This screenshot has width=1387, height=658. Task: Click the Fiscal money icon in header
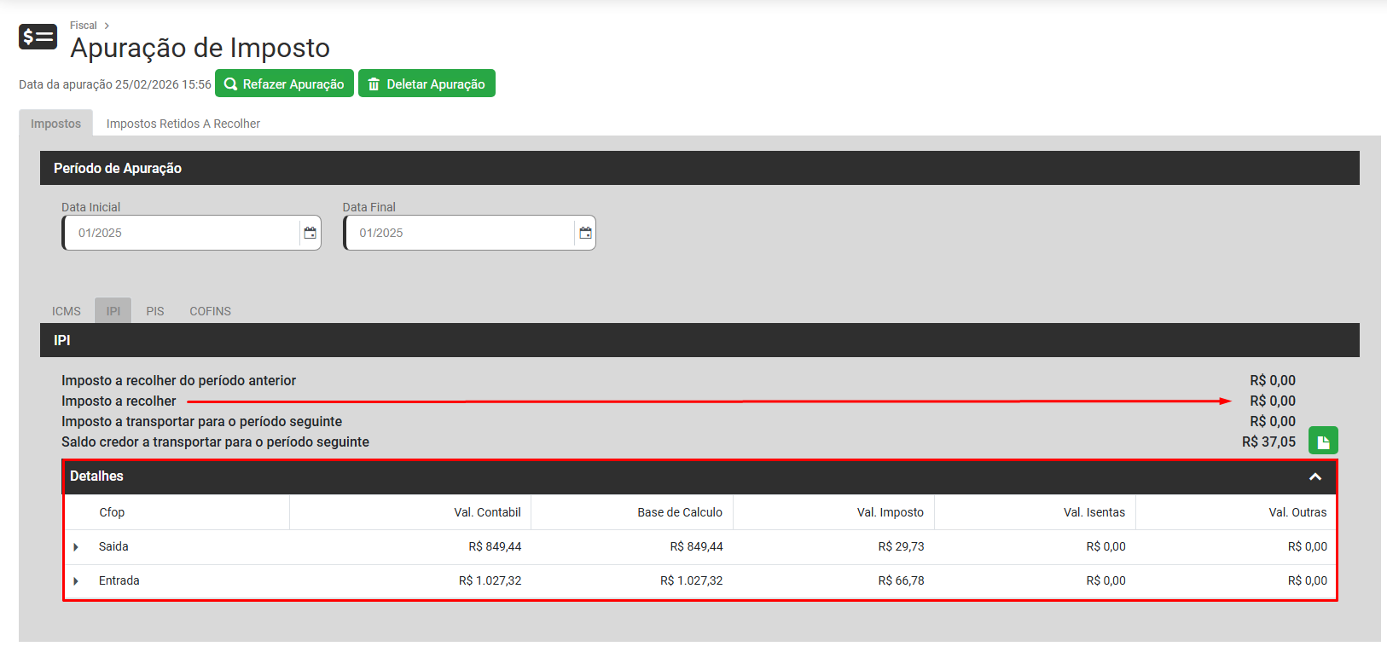click(x=38, y=37)
